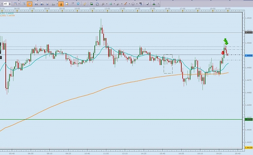Click the gray chart-with-magnifier icon

click(53, 4)
